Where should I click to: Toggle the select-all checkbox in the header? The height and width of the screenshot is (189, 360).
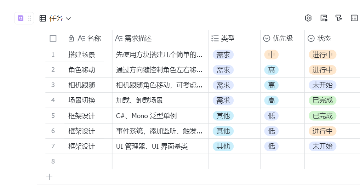click(53, 39)
